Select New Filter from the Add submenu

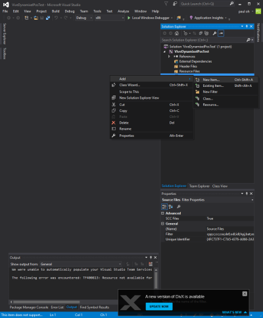(x=226, y=92)
